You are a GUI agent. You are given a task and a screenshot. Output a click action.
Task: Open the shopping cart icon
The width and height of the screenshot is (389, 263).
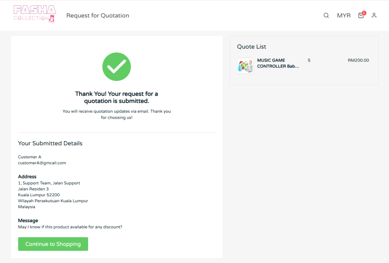(361, 16)
